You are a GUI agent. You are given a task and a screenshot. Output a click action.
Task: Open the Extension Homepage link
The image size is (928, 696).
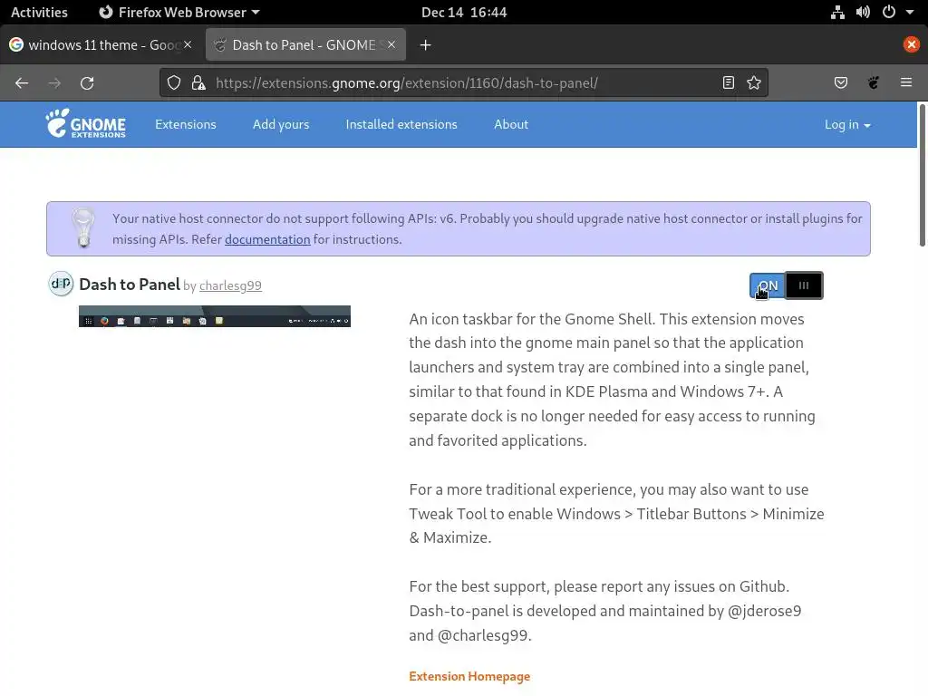pos(469,676)
